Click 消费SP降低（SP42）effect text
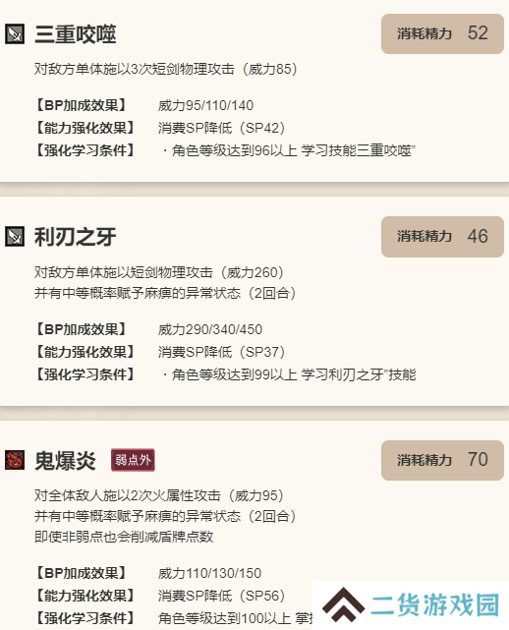 [x=222, y=128]
